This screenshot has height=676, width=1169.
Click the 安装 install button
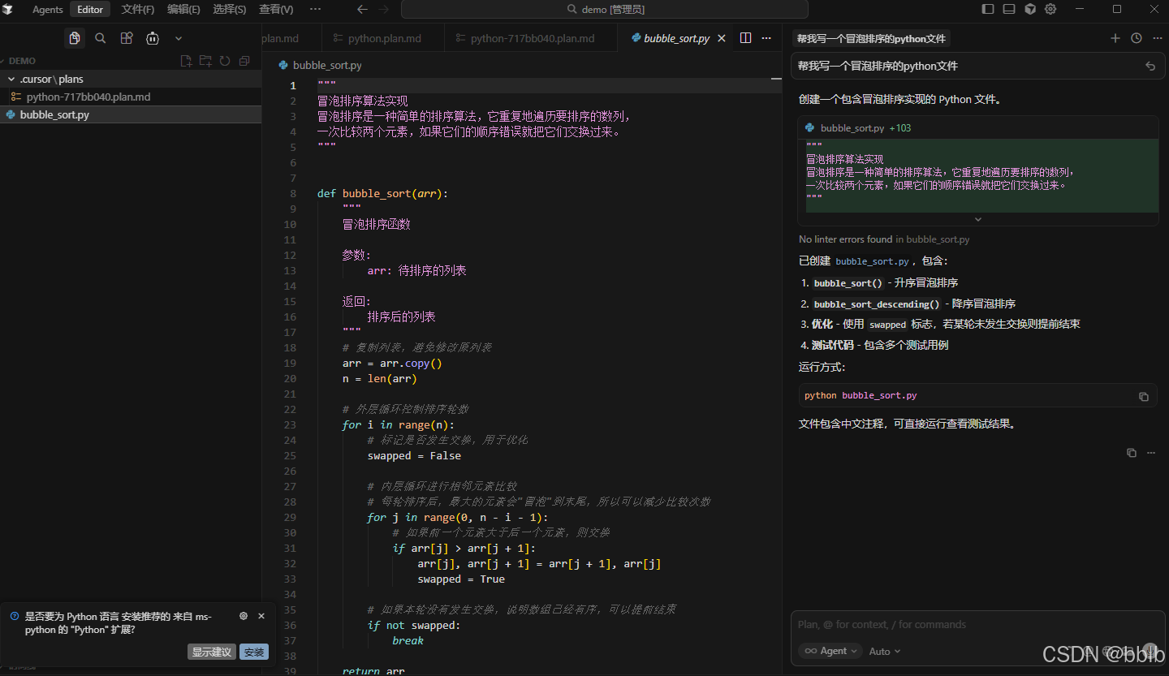pos(254,652)
